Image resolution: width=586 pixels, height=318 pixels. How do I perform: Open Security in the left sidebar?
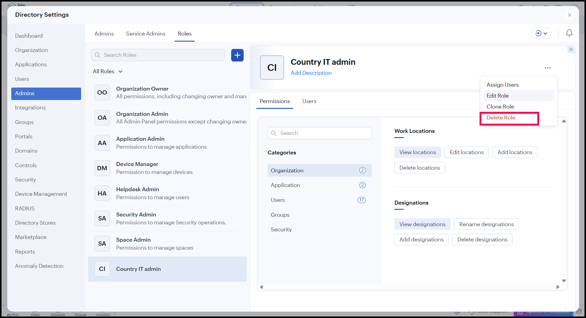(26, 180)
